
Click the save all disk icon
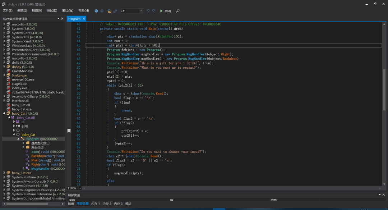(x=115, y=11)
